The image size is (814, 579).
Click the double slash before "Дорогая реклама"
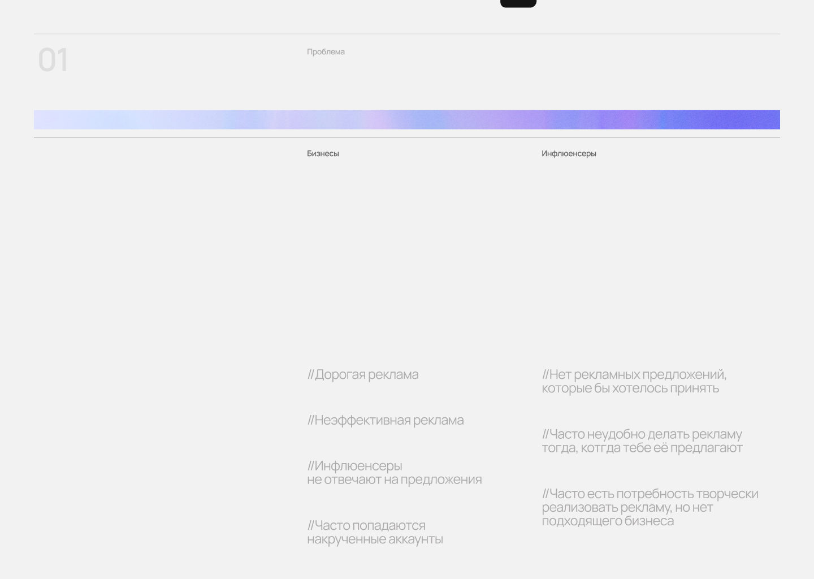click(310, 375)
